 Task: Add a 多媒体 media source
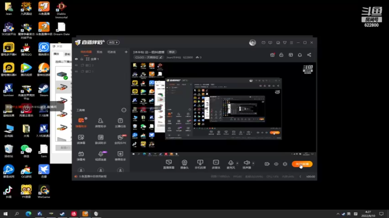[216, 164]
